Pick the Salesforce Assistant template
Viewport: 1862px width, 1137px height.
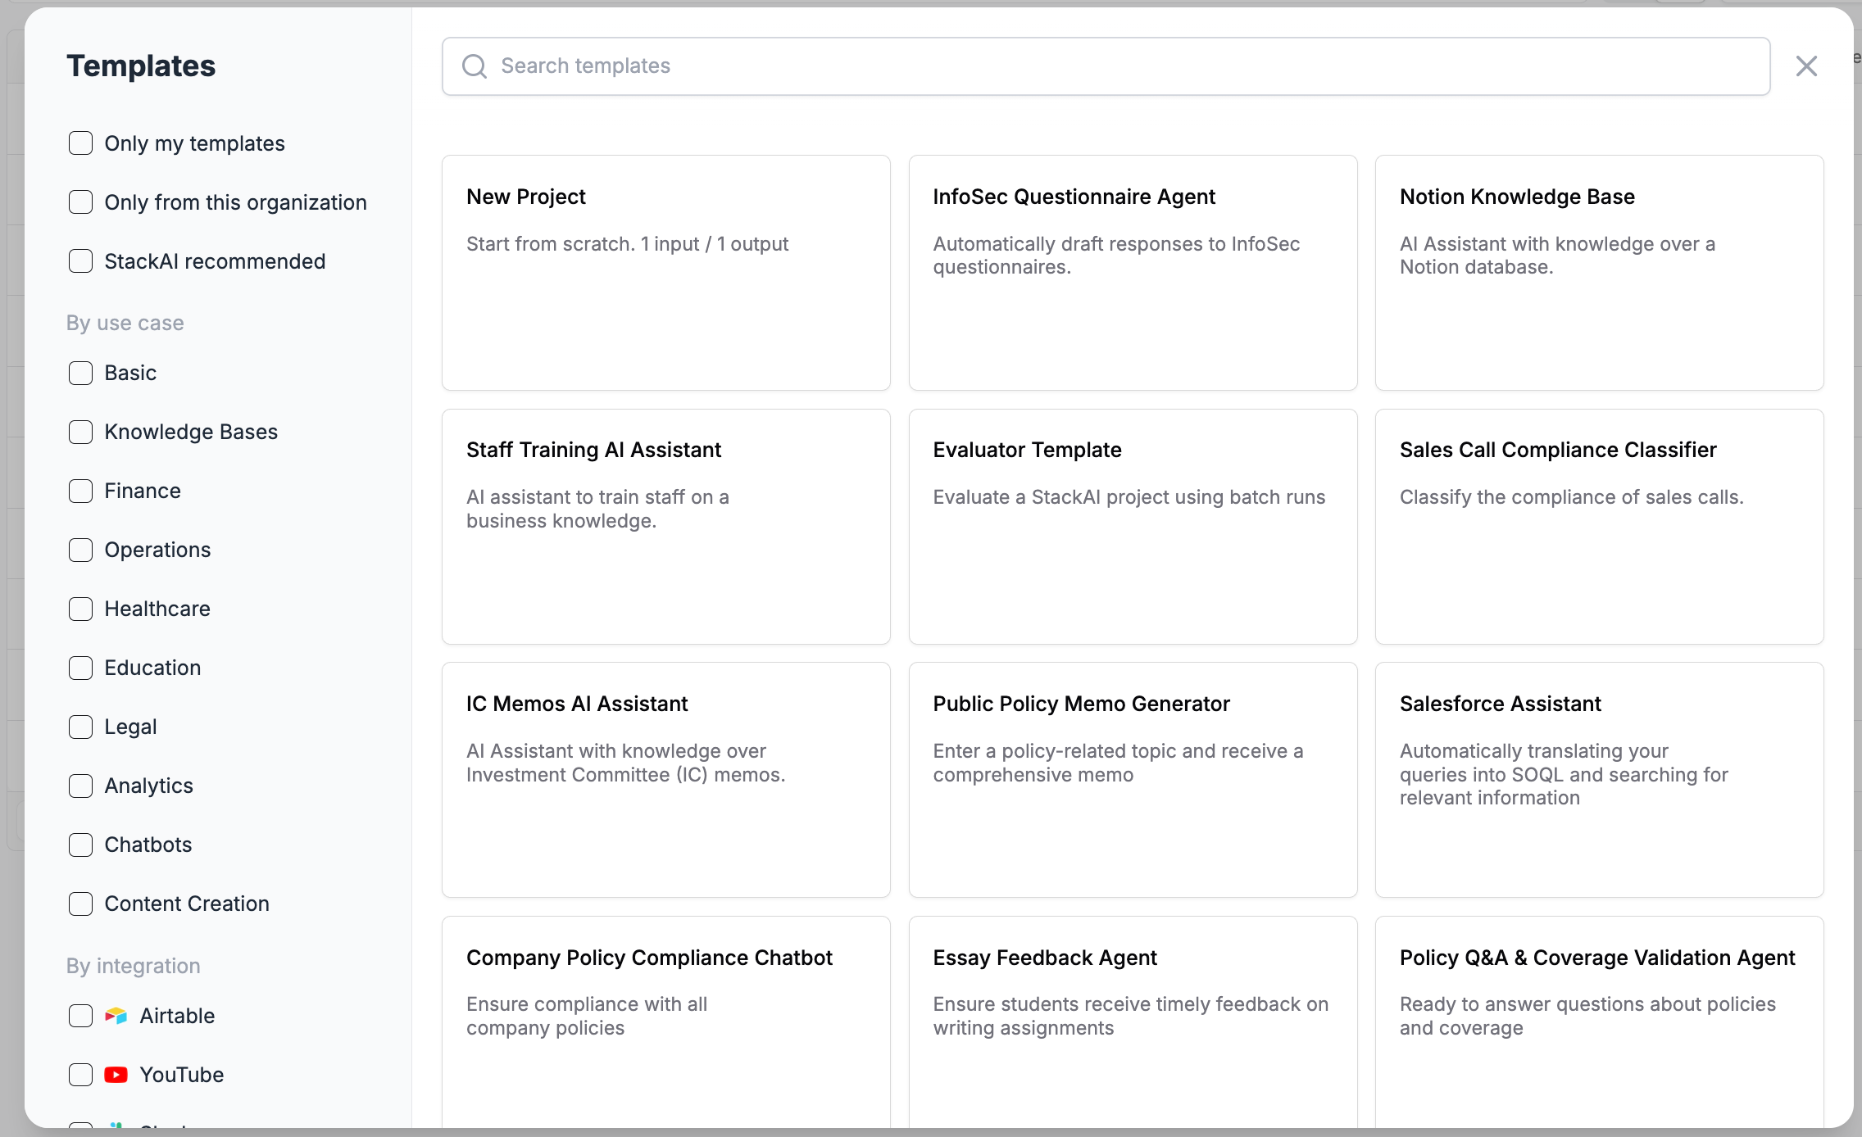tap(1599, 779)
